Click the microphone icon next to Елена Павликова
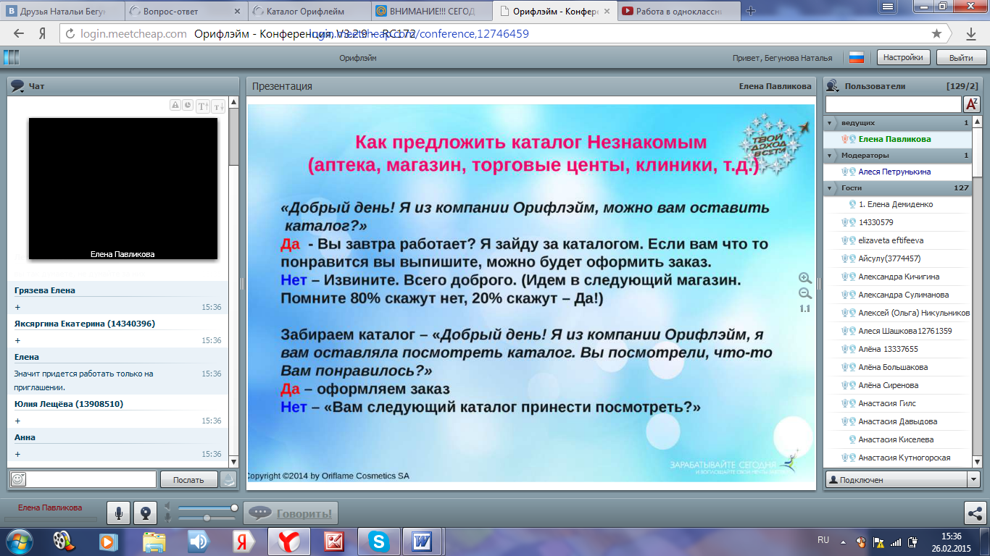Viewport: 990px width, 556px height. point(844,139)
